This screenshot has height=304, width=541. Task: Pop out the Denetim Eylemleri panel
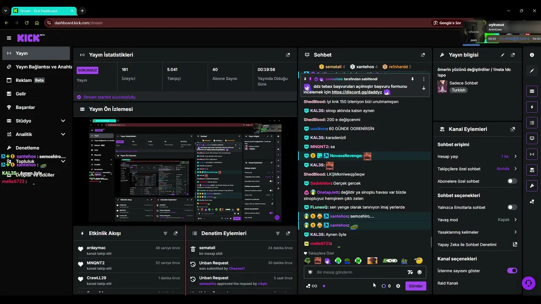288,233
